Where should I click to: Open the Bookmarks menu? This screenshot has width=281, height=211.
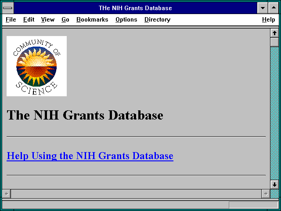pyautogui.click(x=92, y=19)
